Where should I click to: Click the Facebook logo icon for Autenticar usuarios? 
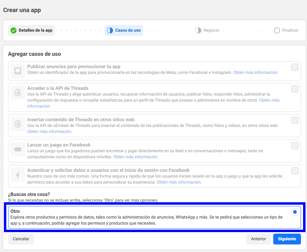18,175
